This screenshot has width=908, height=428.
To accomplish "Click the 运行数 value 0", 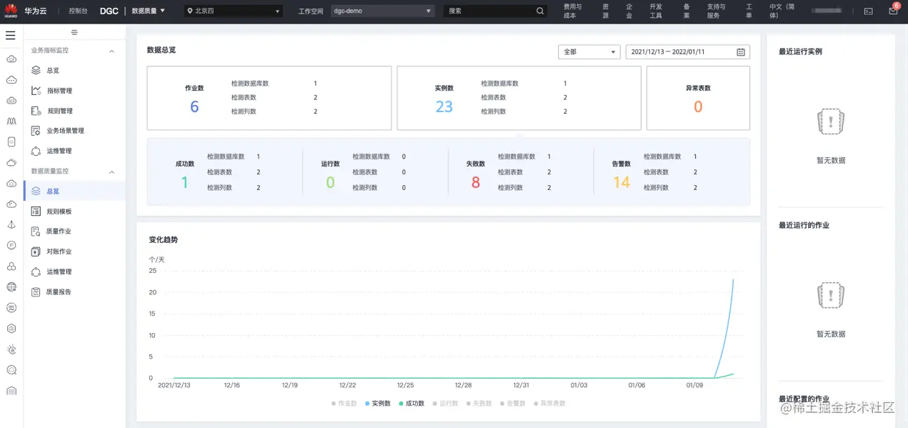I will coord(330,183).
